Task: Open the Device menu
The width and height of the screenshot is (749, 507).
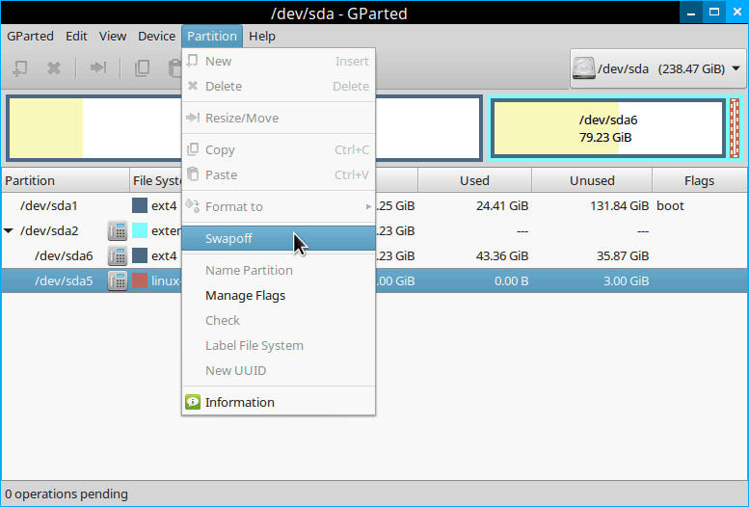Action: point(157,37)
